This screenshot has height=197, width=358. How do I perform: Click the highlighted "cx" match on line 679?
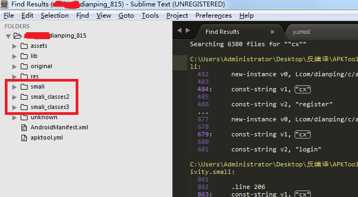(x=303, y=134)
